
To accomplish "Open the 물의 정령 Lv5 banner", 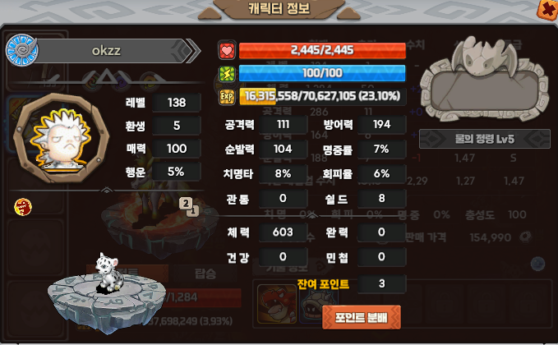I will point(485,139).
